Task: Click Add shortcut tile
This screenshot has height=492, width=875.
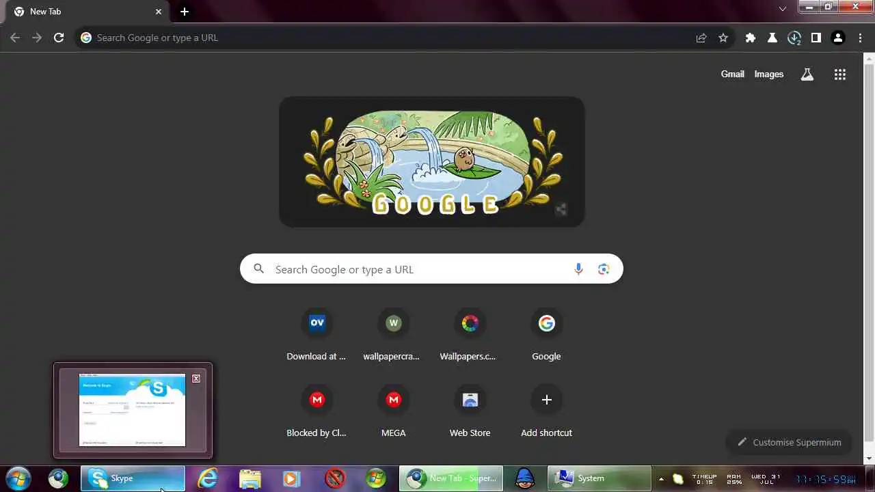Action: point(546,411)
